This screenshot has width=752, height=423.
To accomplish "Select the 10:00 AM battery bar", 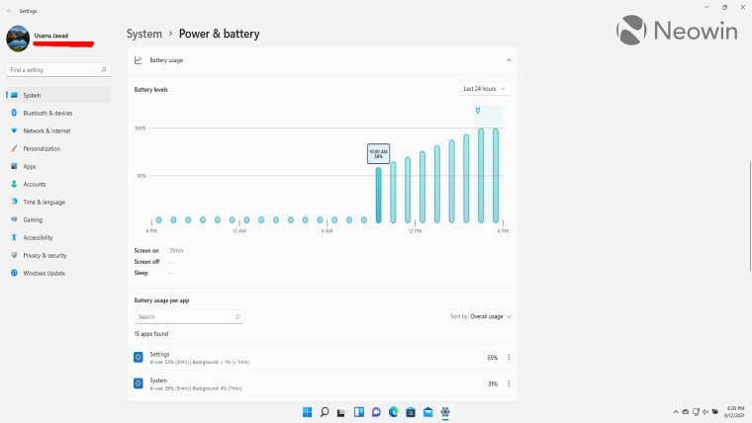I will (378, 195).
